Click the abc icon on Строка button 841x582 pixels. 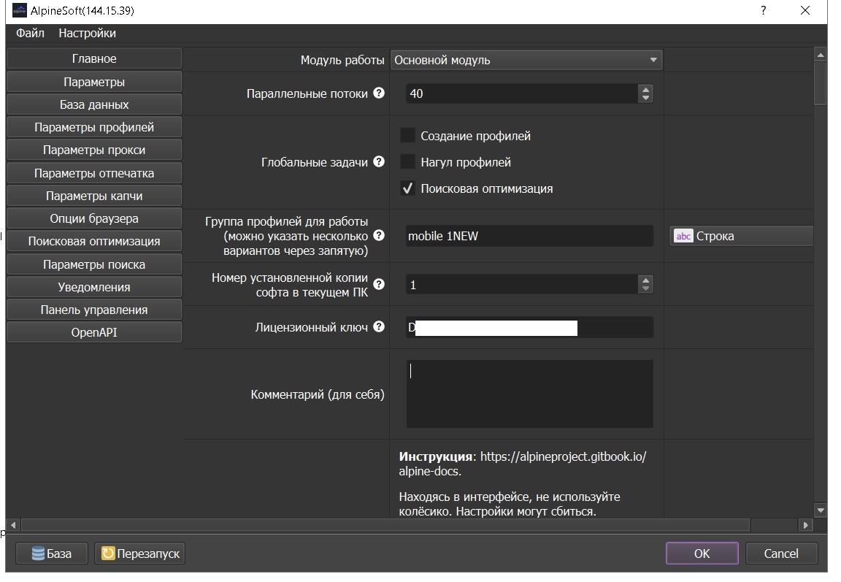point(683,236)
